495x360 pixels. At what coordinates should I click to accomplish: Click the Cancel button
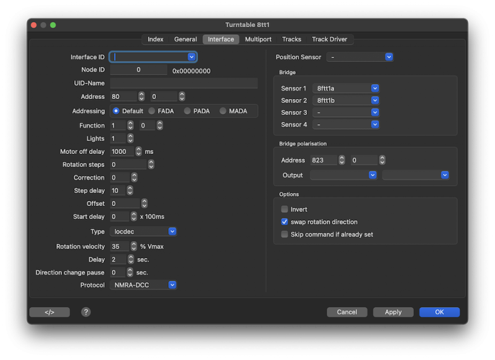coord(346,312)
